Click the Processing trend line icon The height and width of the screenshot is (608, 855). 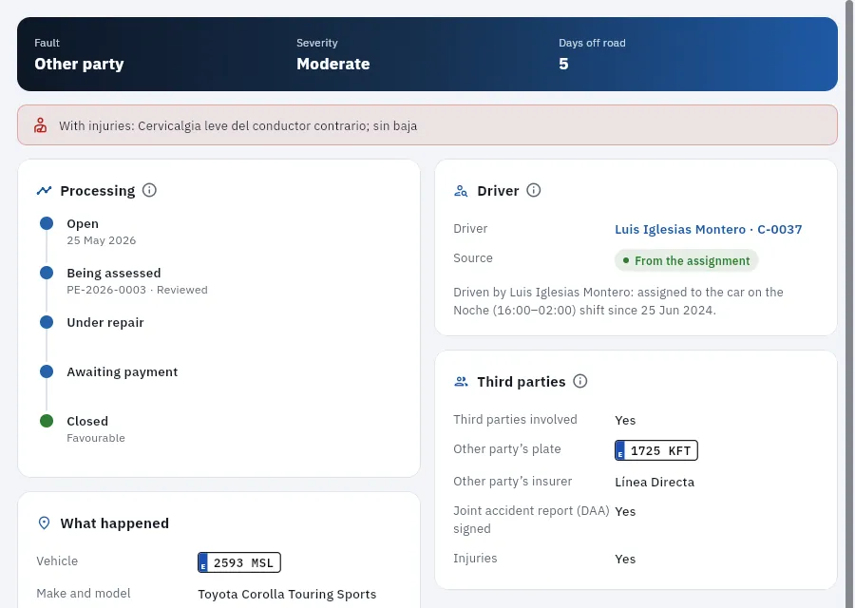pos(44,190)
